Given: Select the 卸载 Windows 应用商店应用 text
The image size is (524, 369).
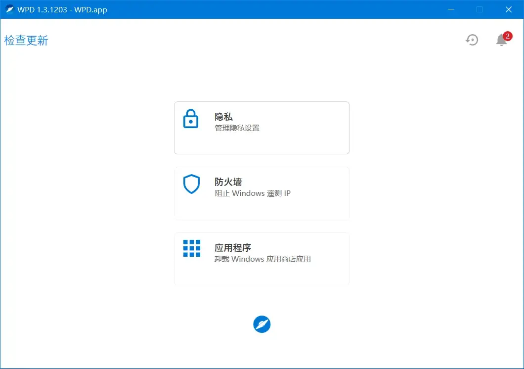Looking at the screenshot, I should [x=262, y=259].
